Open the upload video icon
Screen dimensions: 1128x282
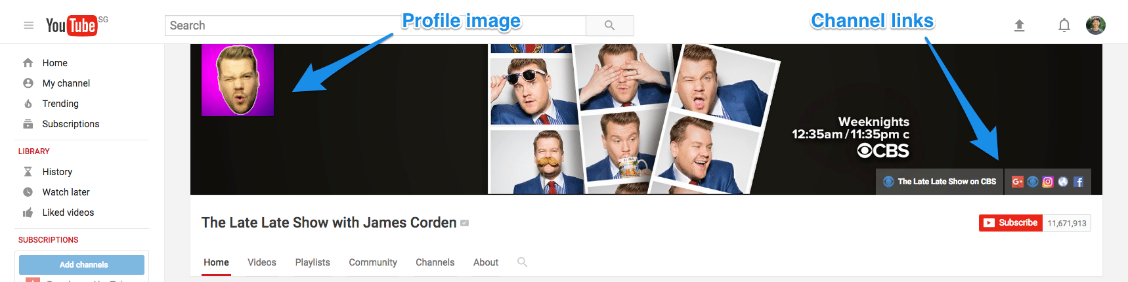pyautogui.click(x=1019, y=26)
